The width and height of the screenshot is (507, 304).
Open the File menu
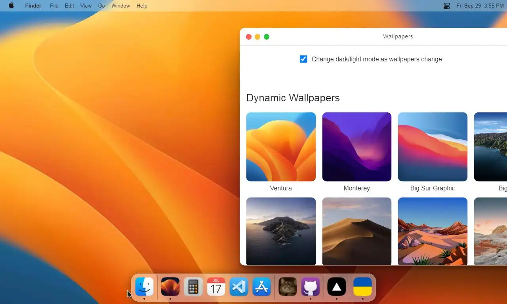[54, 6]
